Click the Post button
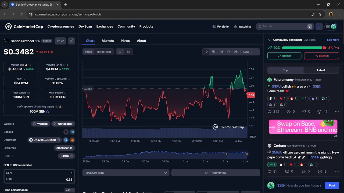Screen dimensions: 344x193 332,185
